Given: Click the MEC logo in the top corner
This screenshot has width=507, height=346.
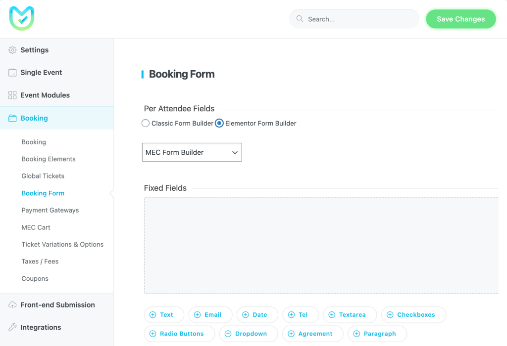Looking at the screenshot, I should (x=21, y=18).
